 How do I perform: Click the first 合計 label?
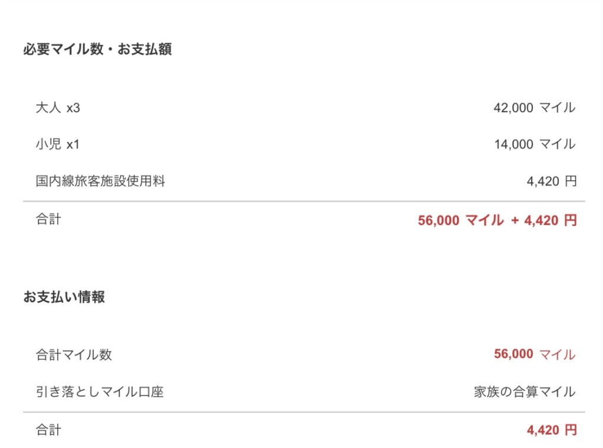click(x=48, y=219)
